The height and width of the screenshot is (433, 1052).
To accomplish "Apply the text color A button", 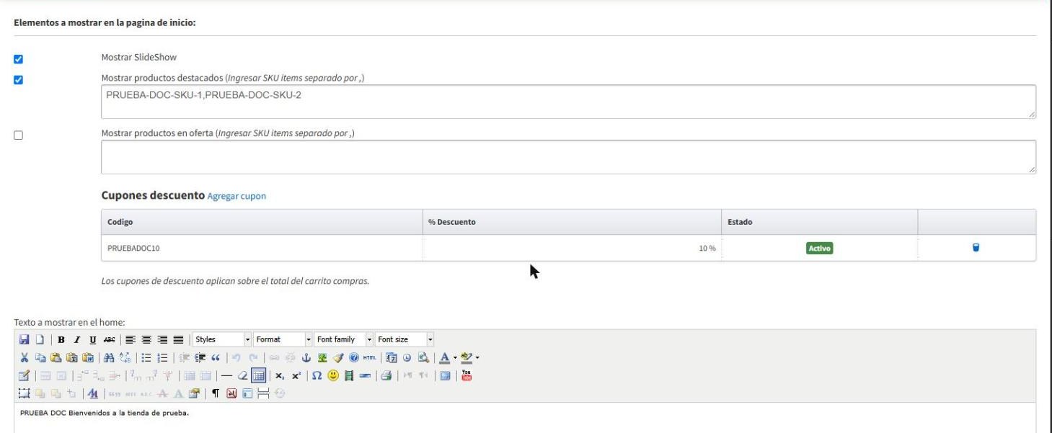I will point(445,357).
